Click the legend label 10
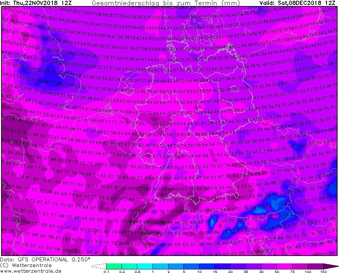This screenshot has width=339, height=273. point(199,271)
